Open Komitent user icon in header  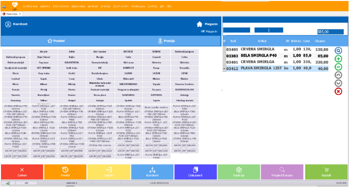8,24
